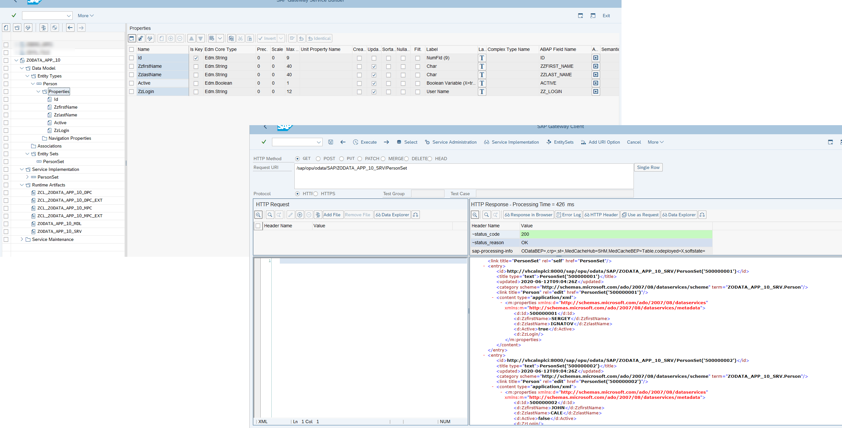This screenshot has width=842, height=428.
Task: Click Response in Browser button
Action: coord(528,215)
